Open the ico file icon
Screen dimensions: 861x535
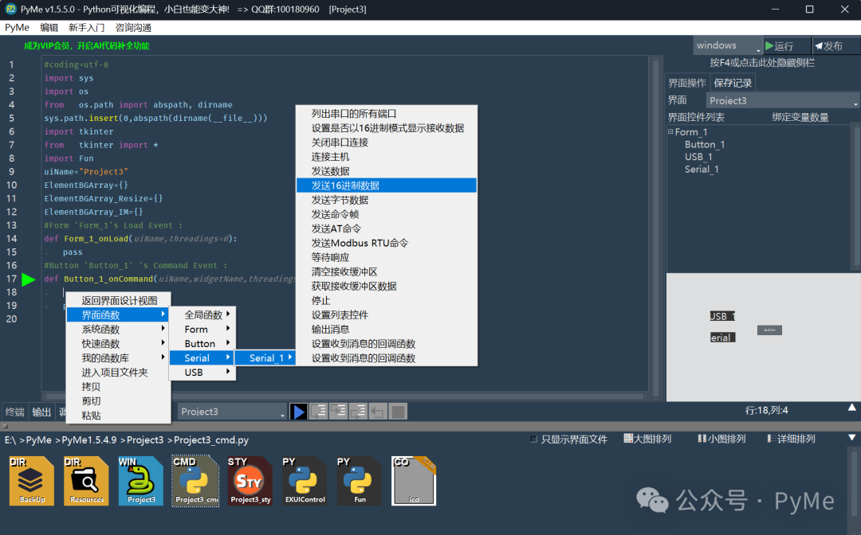[x=413, y=480]
